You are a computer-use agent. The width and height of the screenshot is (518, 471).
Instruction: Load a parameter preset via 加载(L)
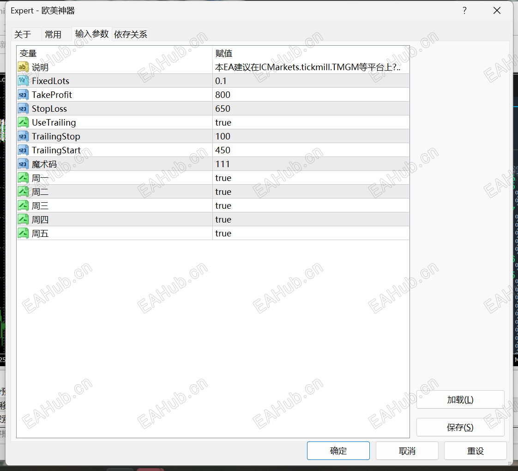tap(460, 399)
